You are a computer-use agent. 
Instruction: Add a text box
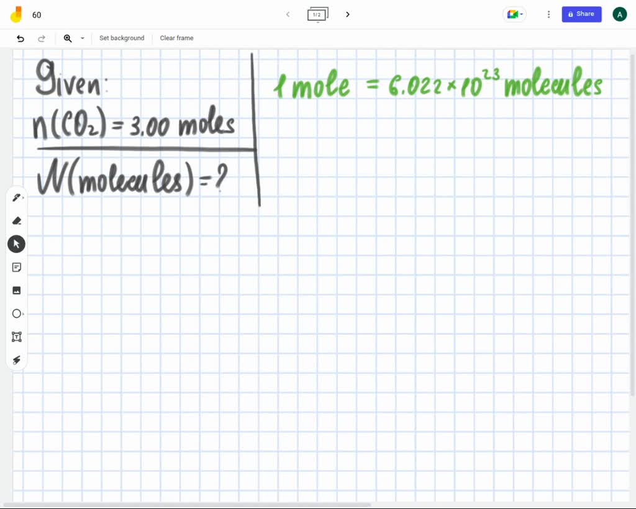click(17, 336)
